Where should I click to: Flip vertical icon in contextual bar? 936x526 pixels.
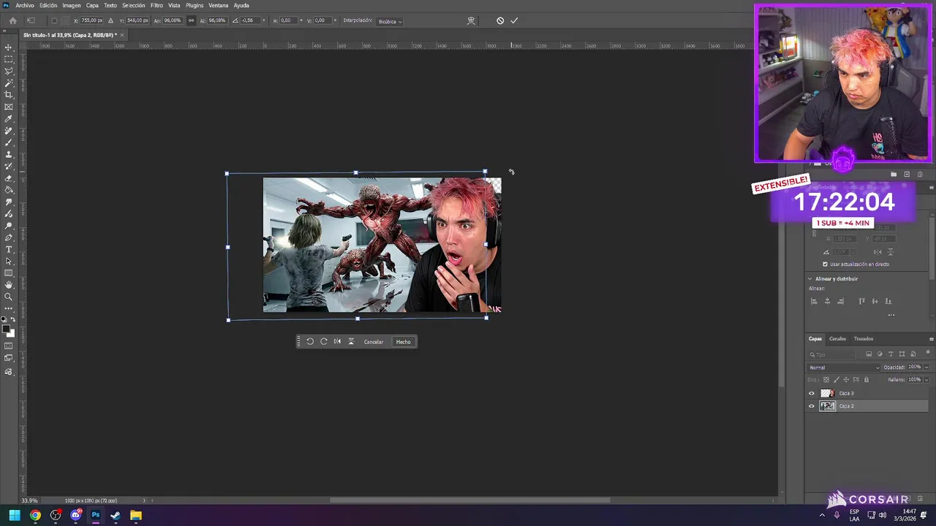tap(351, 341)
